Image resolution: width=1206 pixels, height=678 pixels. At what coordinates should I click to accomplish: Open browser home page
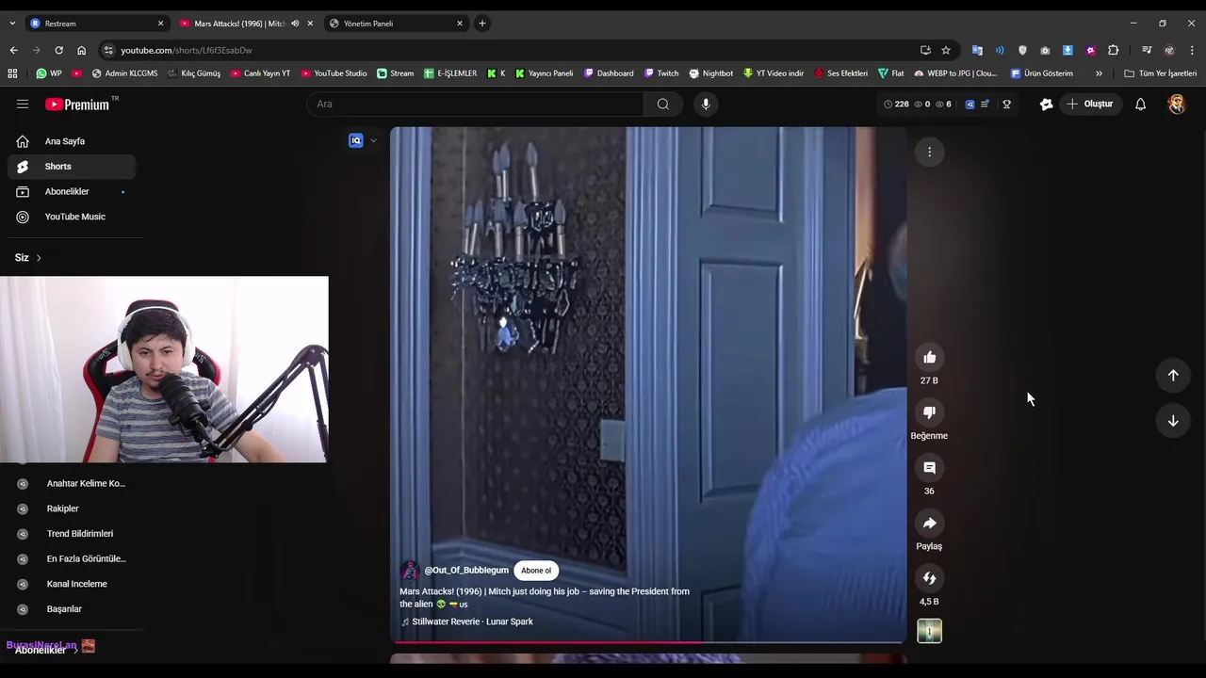coord(81,50)
